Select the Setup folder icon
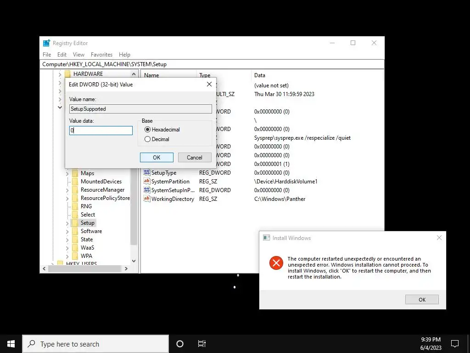470x353 pixels. [75, 223]
